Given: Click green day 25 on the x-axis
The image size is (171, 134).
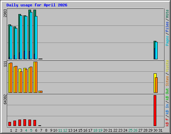Looking at the screenshot, I should (130, 130).
